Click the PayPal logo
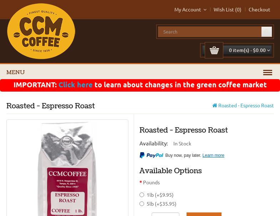This screenshot has width=280, height=216. [152, 155]
